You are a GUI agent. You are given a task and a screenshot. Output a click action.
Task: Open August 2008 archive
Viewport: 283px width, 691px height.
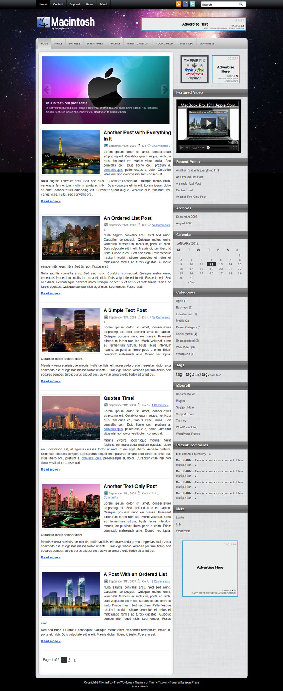click(x=184, y=223)
